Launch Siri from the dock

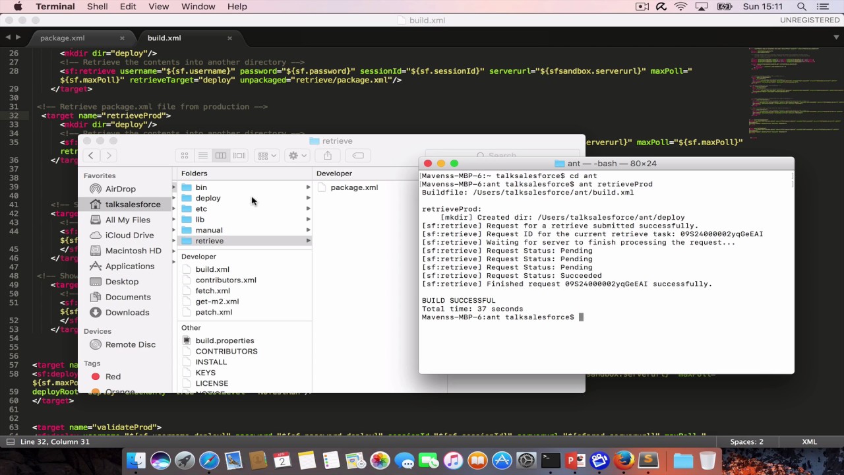[160, 460]
